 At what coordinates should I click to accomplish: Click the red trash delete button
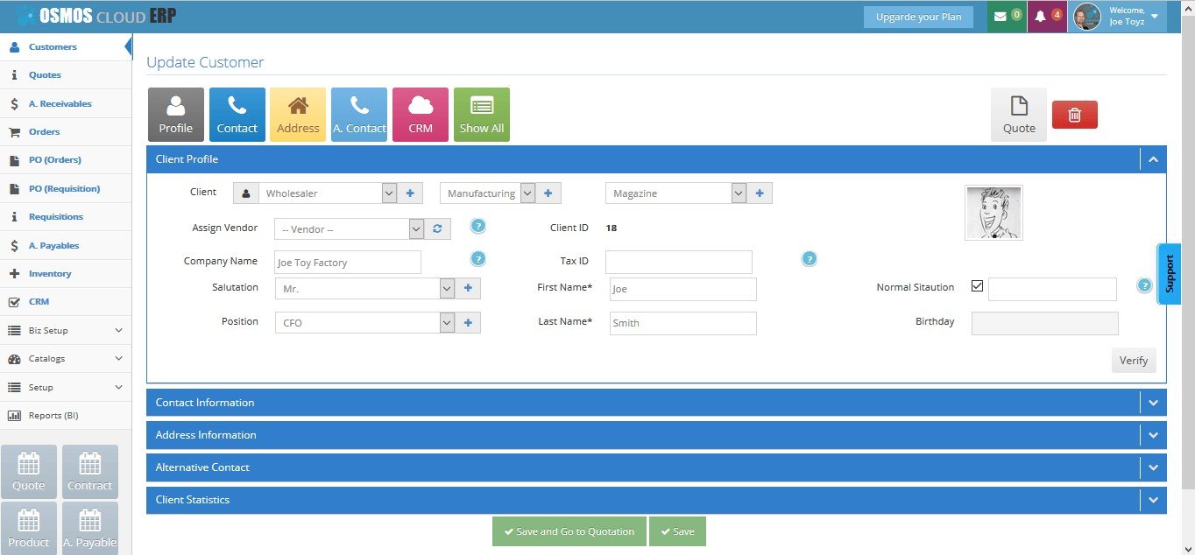click(1075, 115)
